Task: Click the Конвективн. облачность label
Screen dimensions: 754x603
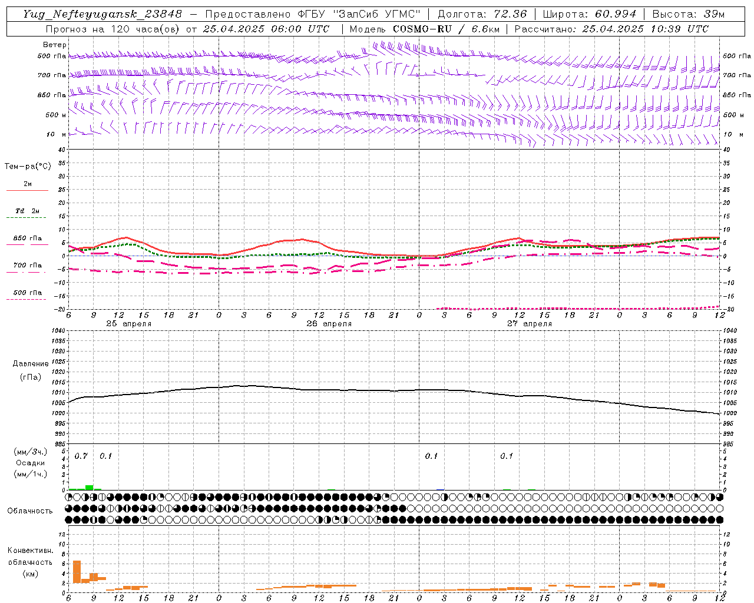Action: point(30,556)
